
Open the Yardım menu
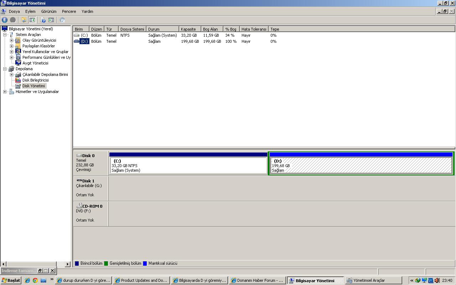(x=87, y=11)
